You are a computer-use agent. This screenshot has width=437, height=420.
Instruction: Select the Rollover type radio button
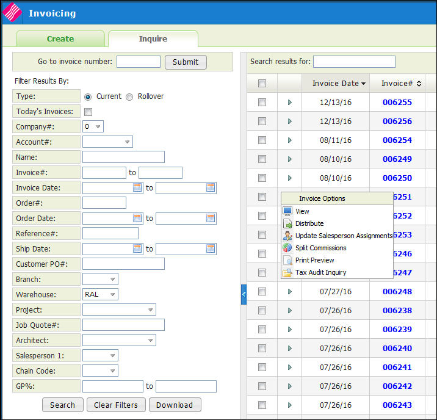[129, 96]
